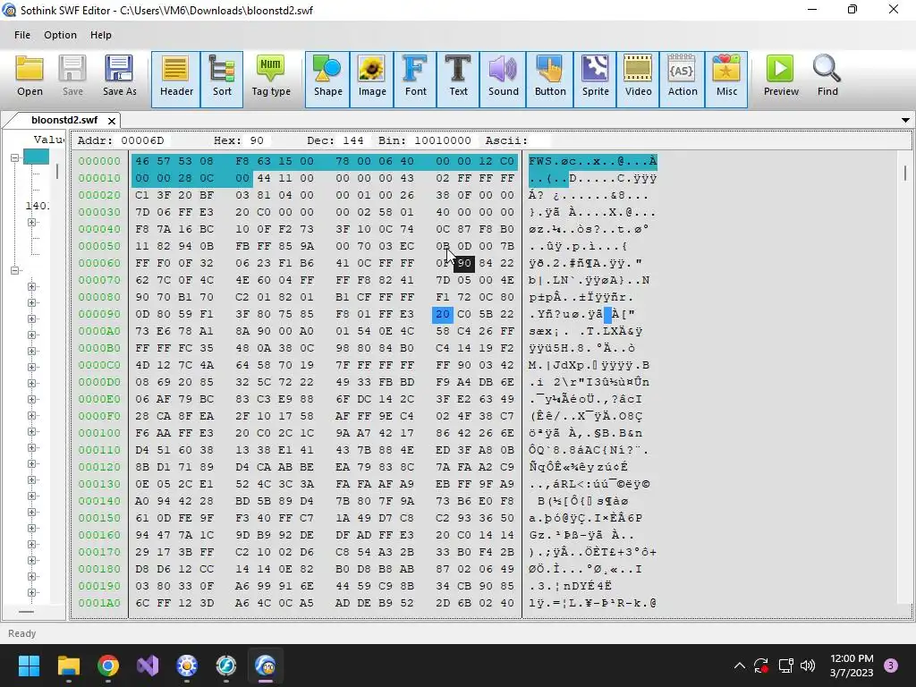Click ASCII text 'FWS' in first row
This screenshot has height=687, width=916.
pos(540,161)
